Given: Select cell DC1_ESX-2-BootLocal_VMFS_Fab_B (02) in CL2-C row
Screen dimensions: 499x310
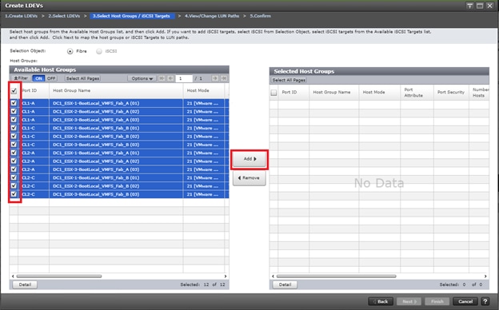Looking at the screenshot, I should [x=116, y=186].
